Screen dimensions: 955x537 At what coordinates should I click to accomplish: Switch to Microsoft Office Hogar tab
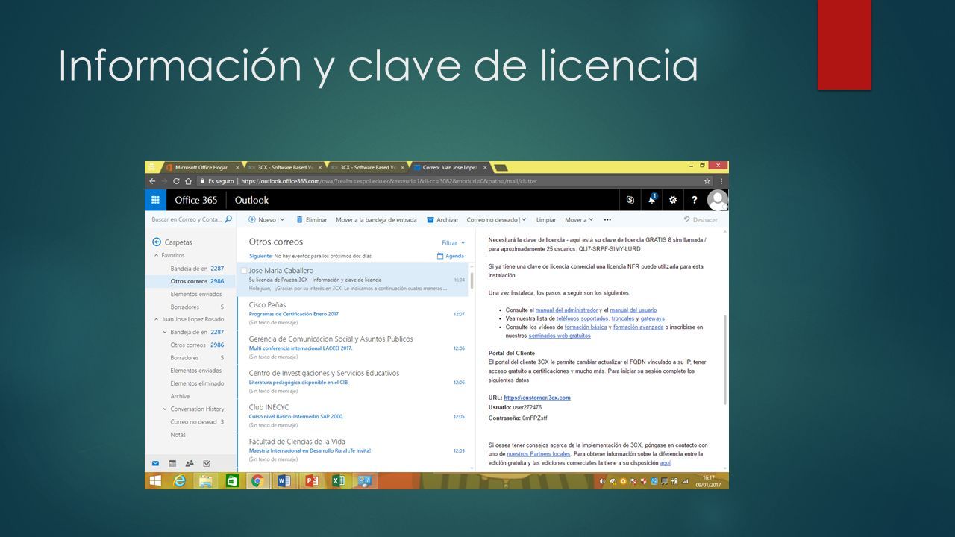point(201,167)
